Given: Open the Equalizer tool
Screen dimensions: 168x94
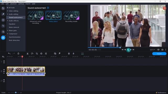Looking at the screenshot, I should point(12,24).
